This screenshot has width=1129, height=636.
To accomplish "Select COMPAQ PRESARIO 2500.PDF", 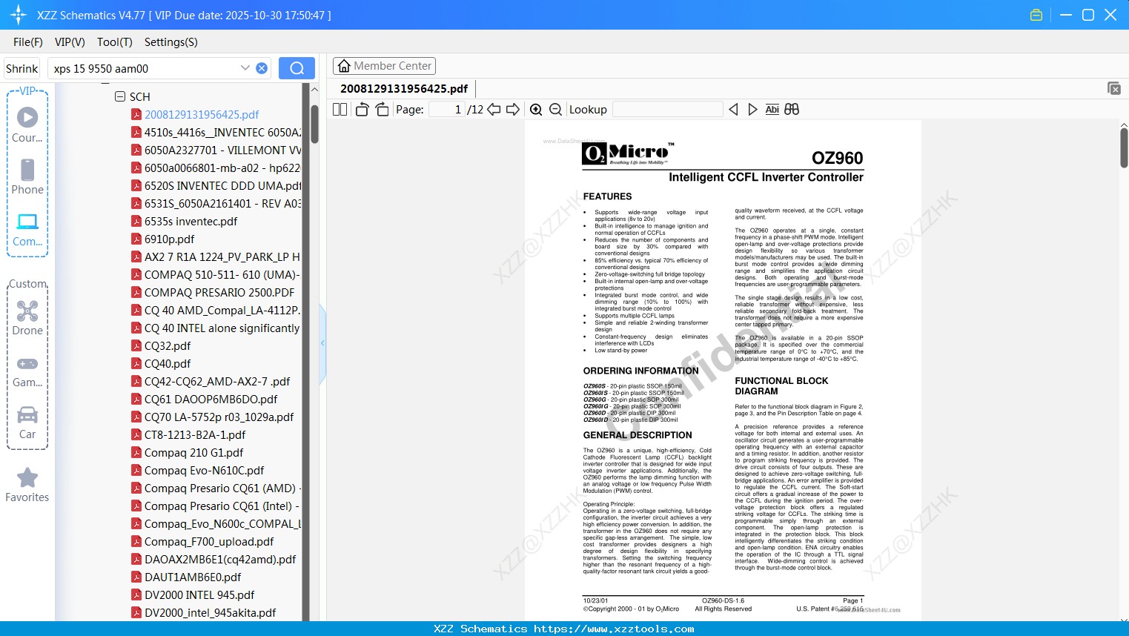I will tap(219, 292).
